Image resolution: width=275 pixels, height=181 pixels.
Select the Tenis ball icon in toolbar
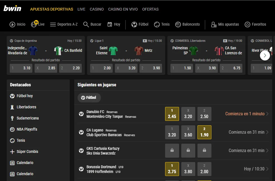(157, 25)
